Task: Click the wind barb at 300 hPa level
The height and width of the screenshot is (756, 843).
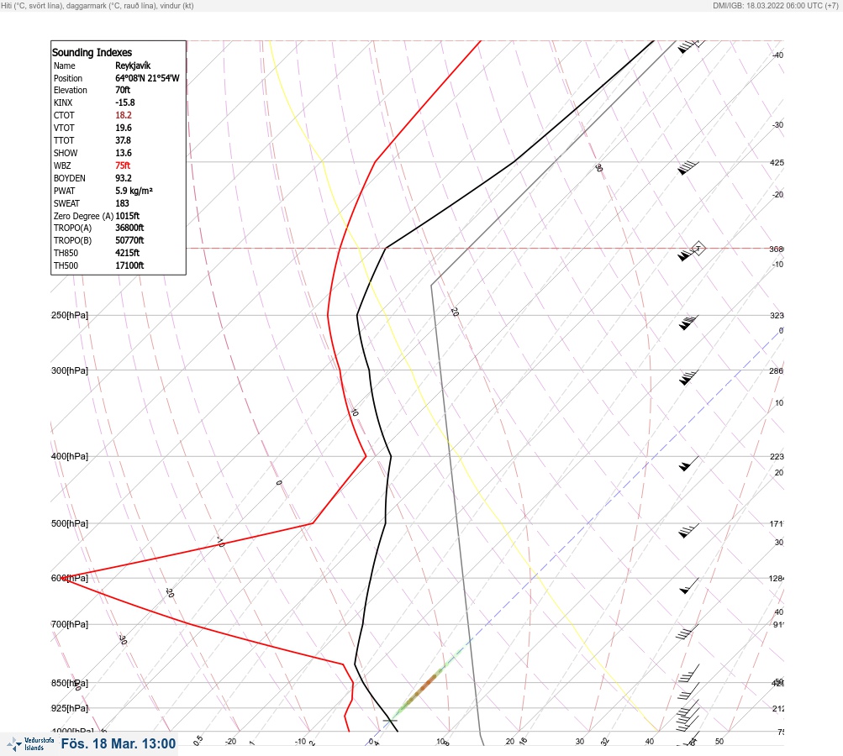Action: (688, 378)
